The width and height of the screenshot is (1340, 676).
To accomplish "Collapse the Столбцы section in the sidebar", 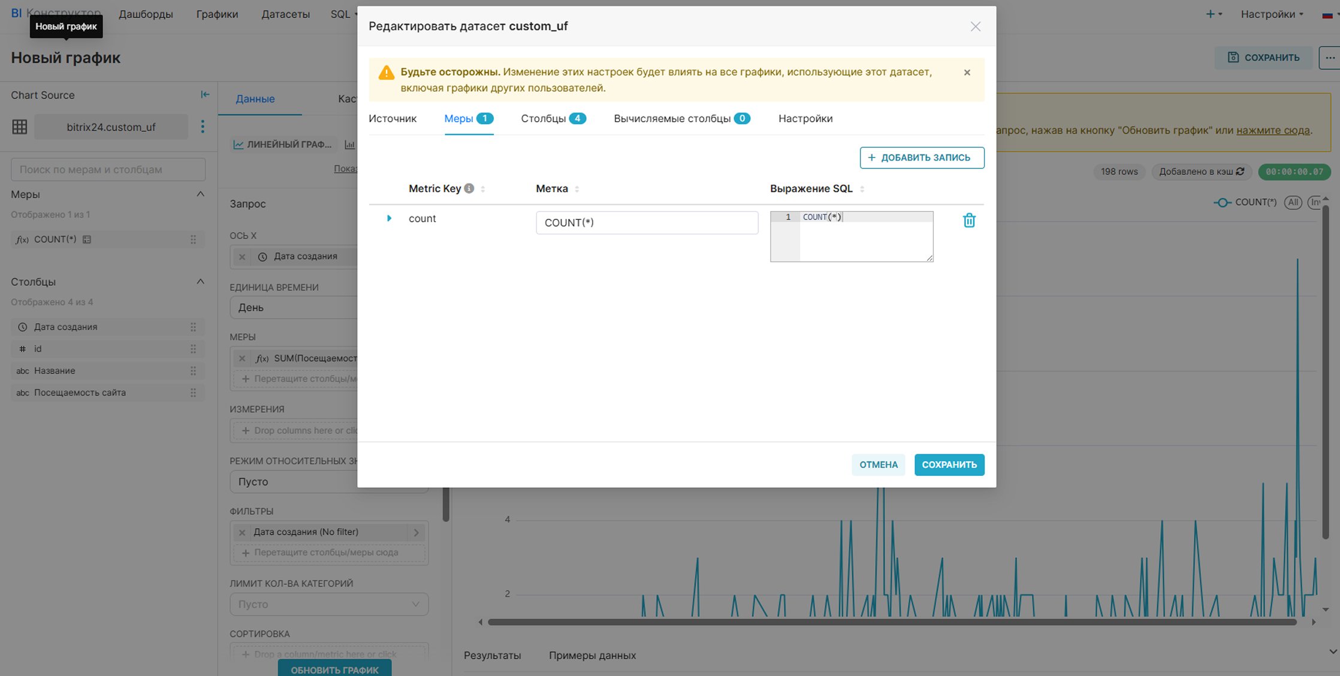I will [x=200, y=282].
